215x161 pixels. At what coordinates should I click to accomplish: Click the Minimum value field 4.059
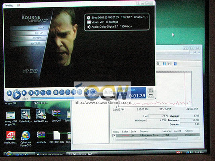tap(156, 120)
